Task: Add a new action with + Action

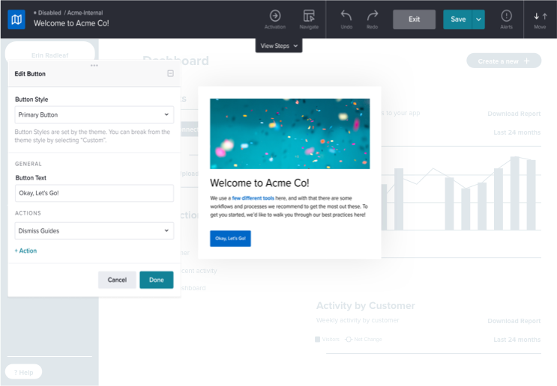Action: [x=25, y=251]
